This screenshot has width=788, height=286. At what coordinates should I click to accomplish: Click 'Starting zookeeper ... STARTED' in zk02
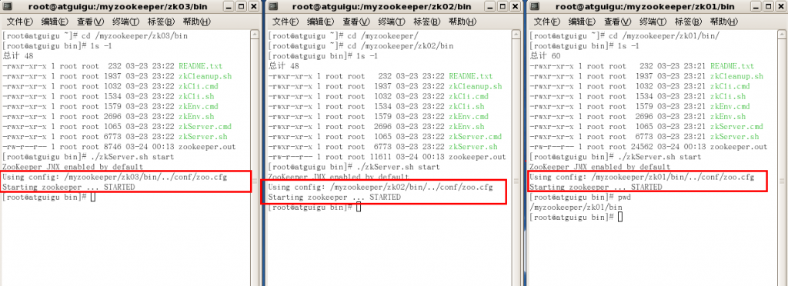coord(334,197)
